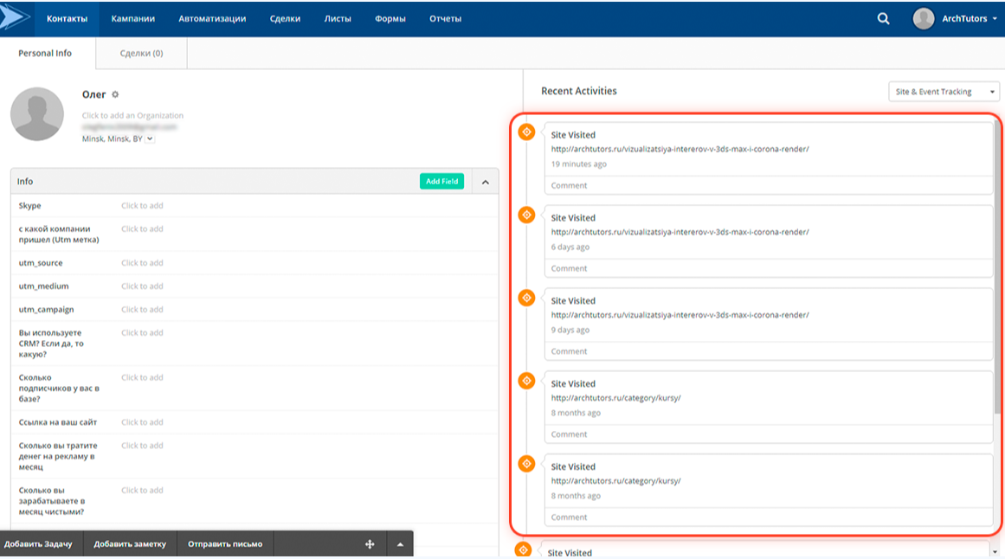Viewport: 1005px width, 559px height.
Task: Click Отправить письмо in the bottom bar
Action: [225, 544]
